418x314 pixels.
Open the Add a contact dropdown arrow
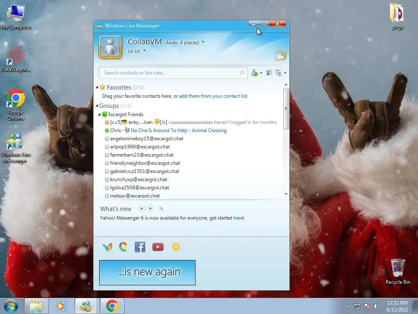tap(261, 73)
